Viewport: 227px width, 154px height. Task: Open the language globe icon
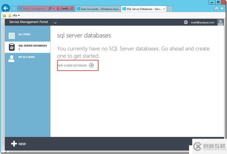click(186, 22)
